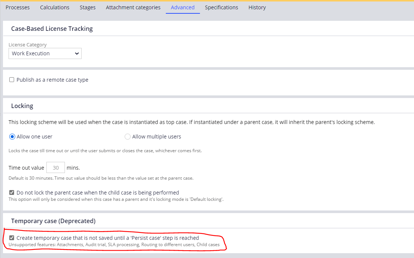Change Work Execution to another license category
The image size is (414, 258).
[45, 53]
